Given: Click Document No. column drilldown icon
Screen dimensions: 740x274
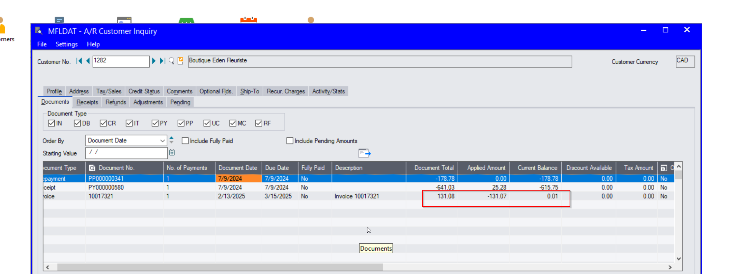Looking at the screenshot, I should point(92,168).
